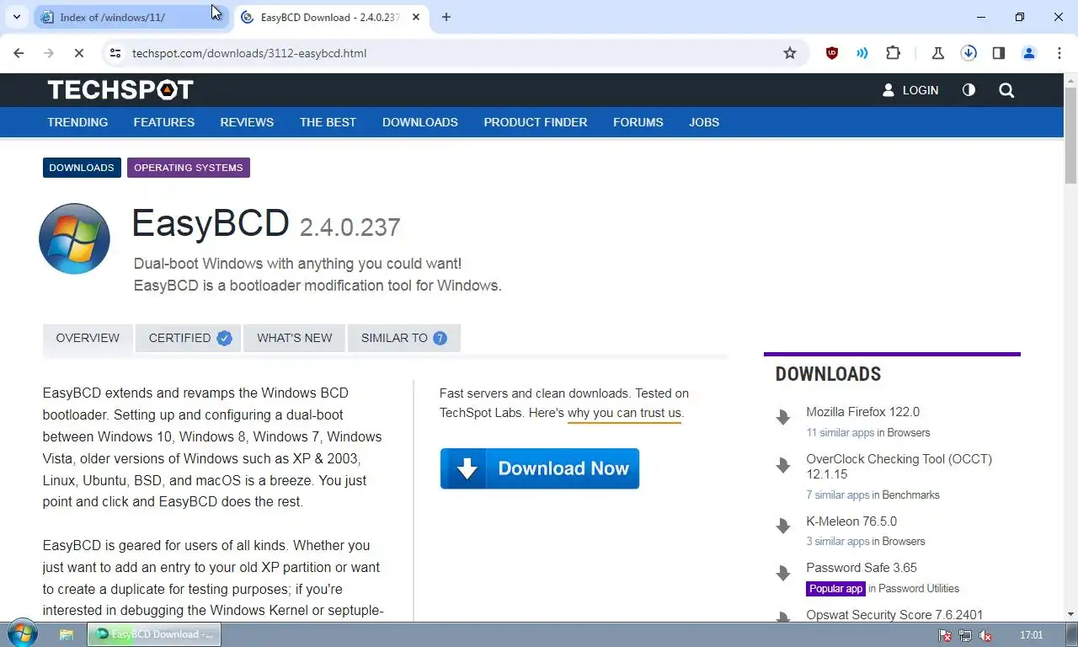Bookmark this page with the star icon
Viewport: 1078px width, 647px height.
[789, 53]
